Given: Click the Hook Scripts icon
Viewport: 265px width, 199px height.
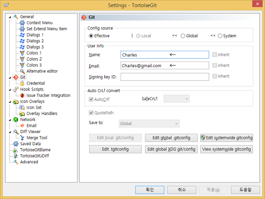Looking at the screenshot, I should pyautogui.click(x=16, y=89).
